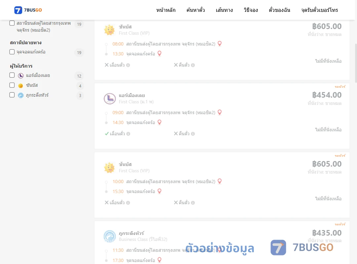
Task: Click info icon beside เลื่อนตั๋ว on 08:00 trip
Action: tap(128, 65)
